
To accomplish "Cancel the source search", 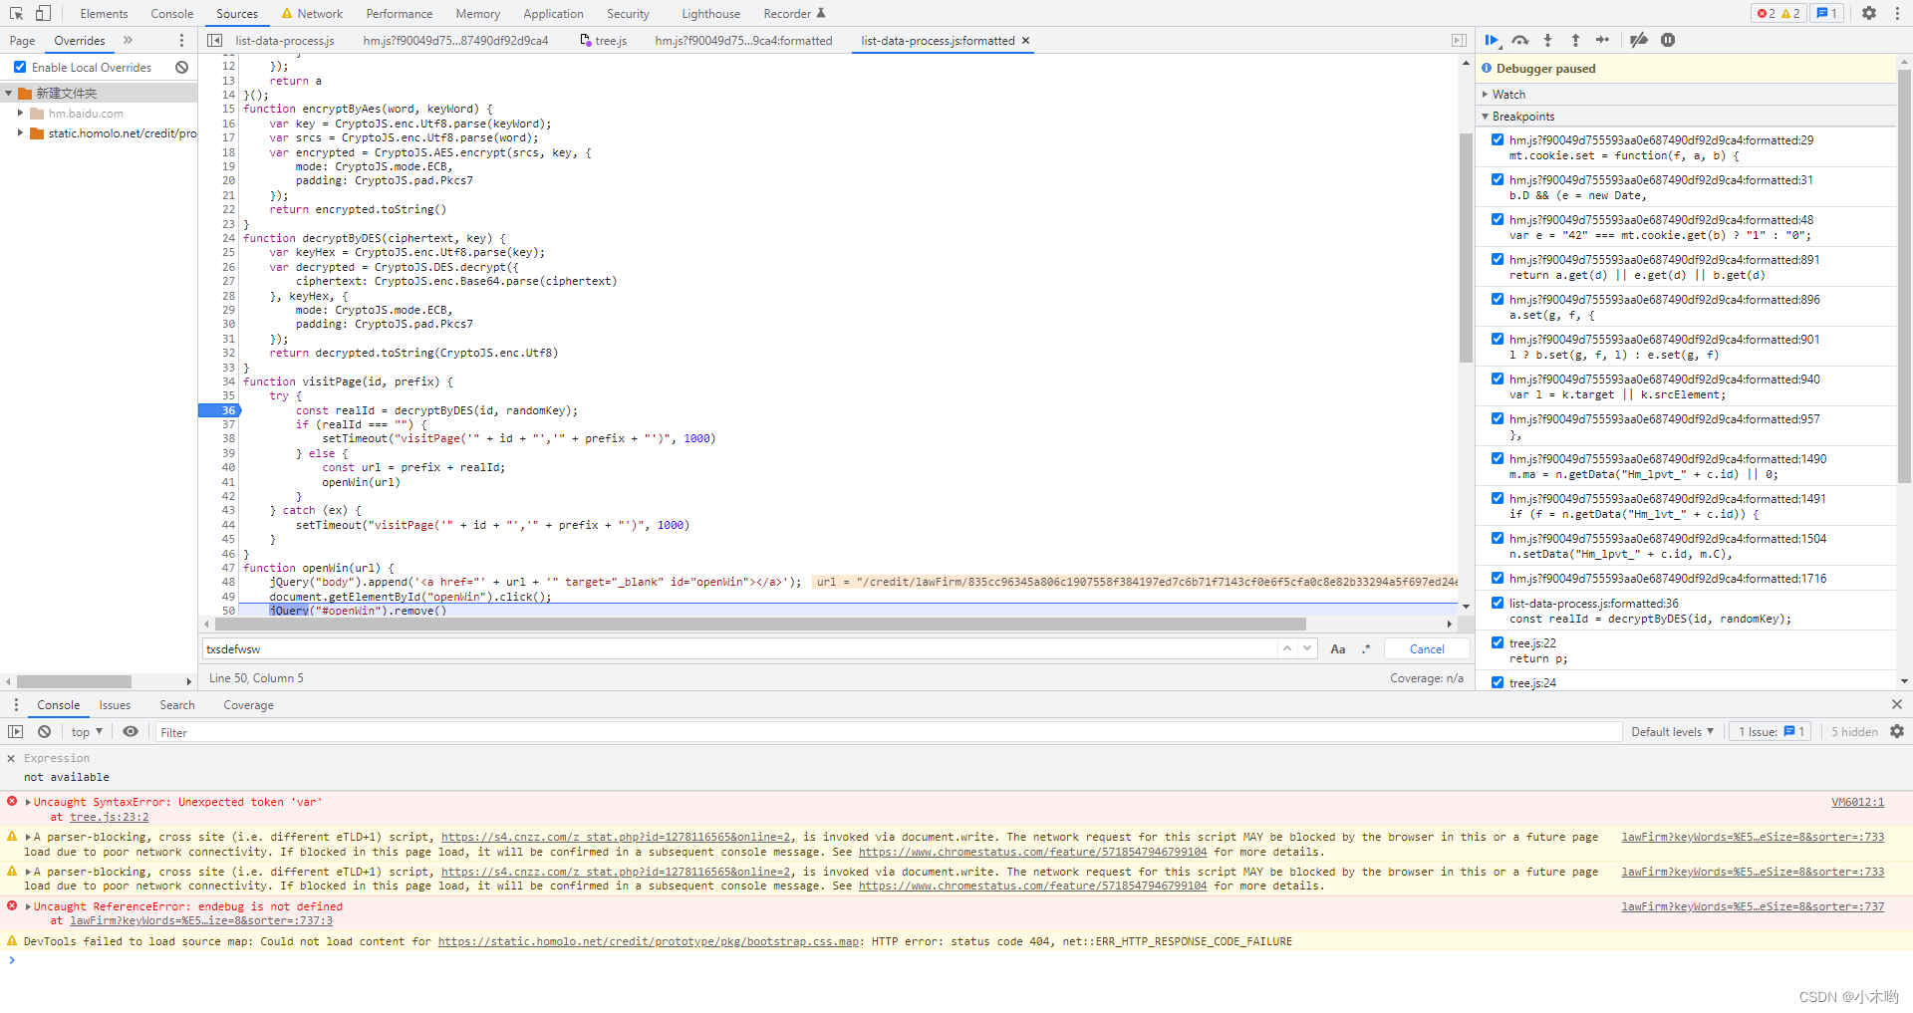I will [1427, 648].
